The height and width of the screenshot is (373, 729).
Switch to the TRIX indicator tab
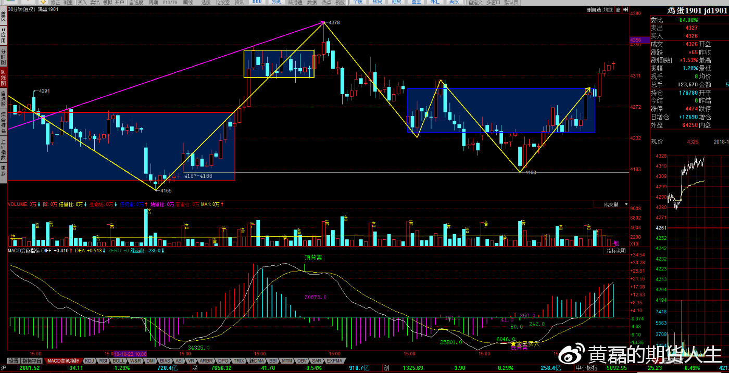click(239, 361)
